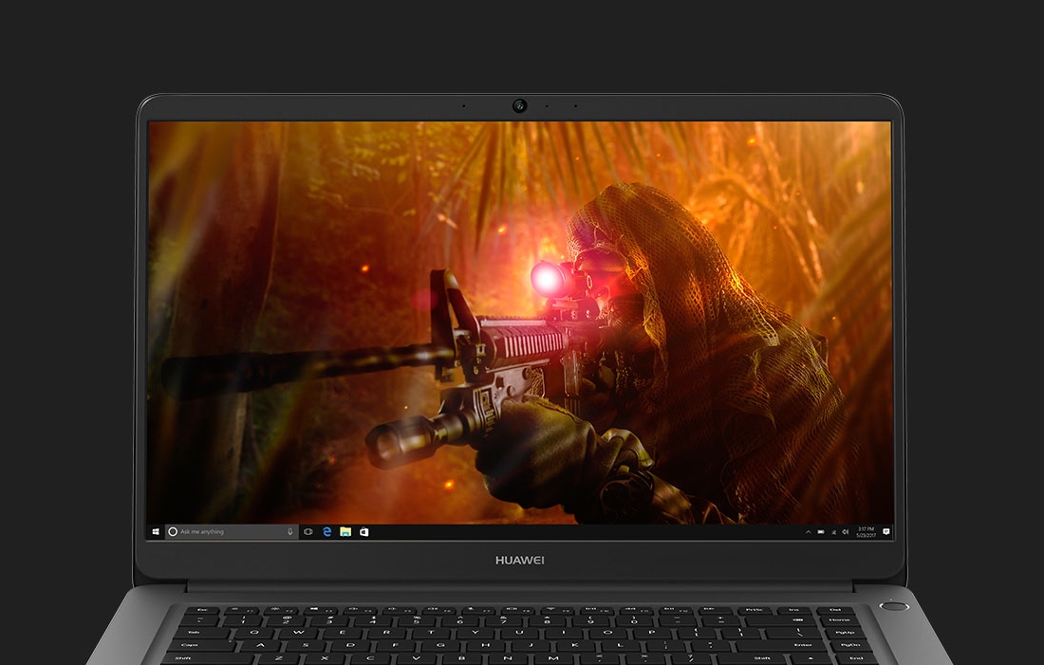Click the webcam lens above the screen
1044x665 pixels.
click(x=519, y=105)
